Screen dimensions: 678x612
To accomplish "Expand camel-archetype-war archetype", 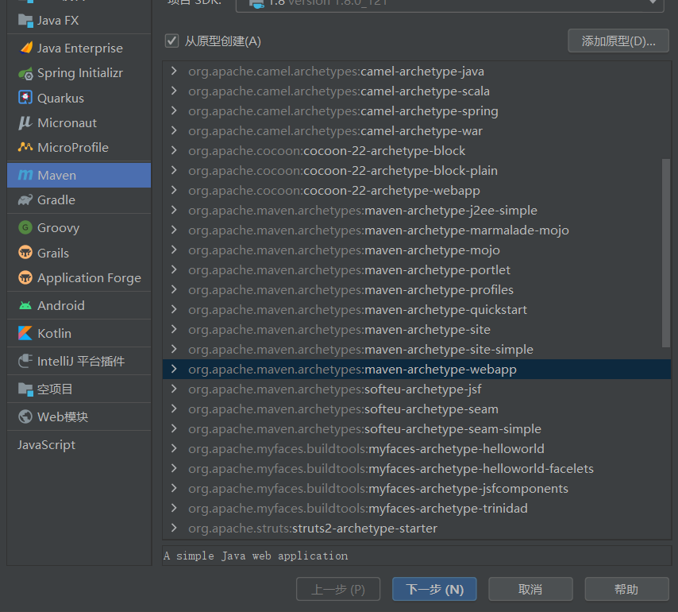I will pyautogui.click(x=174, y=130).
